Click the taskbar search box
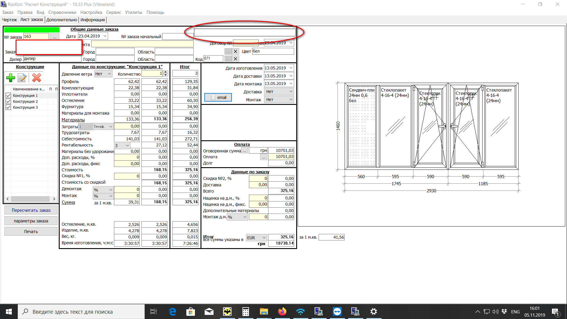 tap(82, 312)
